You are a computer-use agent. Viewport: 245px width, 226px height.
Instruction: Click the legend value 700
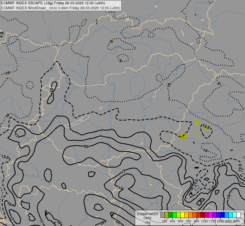[x=189, y=221]
